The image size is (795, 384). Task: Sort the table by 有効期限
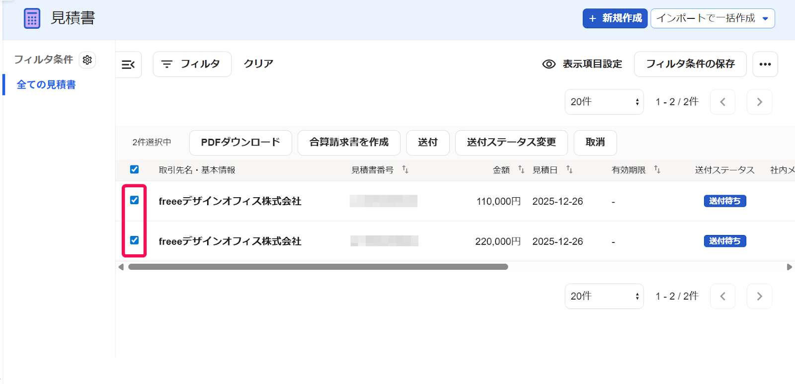click(657, 170)
